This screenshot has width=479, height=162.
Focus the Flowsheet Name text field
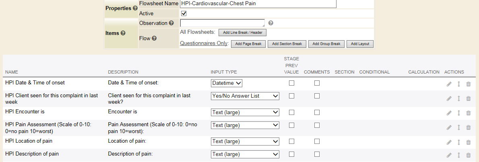tap(258, 4)
